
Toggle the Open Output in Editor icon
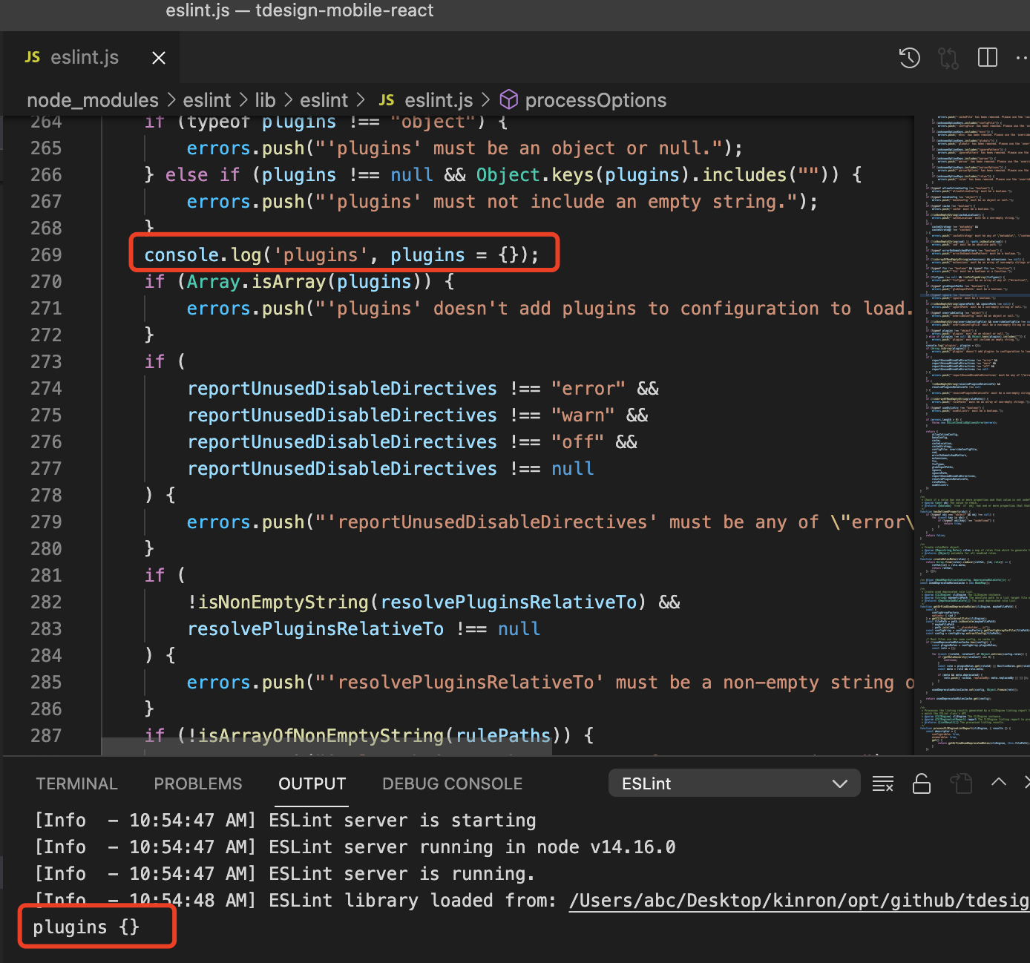(962, 783)
